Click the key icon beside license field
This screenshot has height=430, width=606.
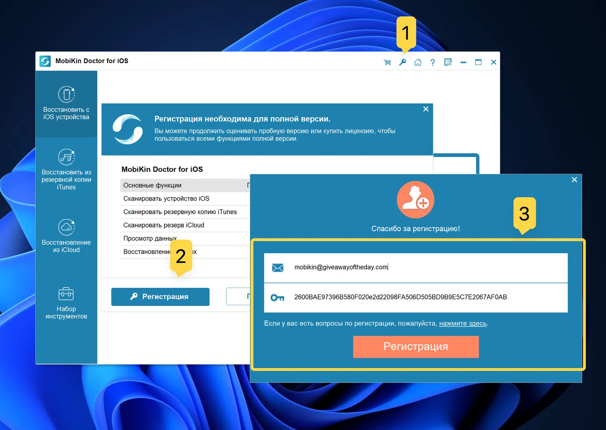point(278,298)
